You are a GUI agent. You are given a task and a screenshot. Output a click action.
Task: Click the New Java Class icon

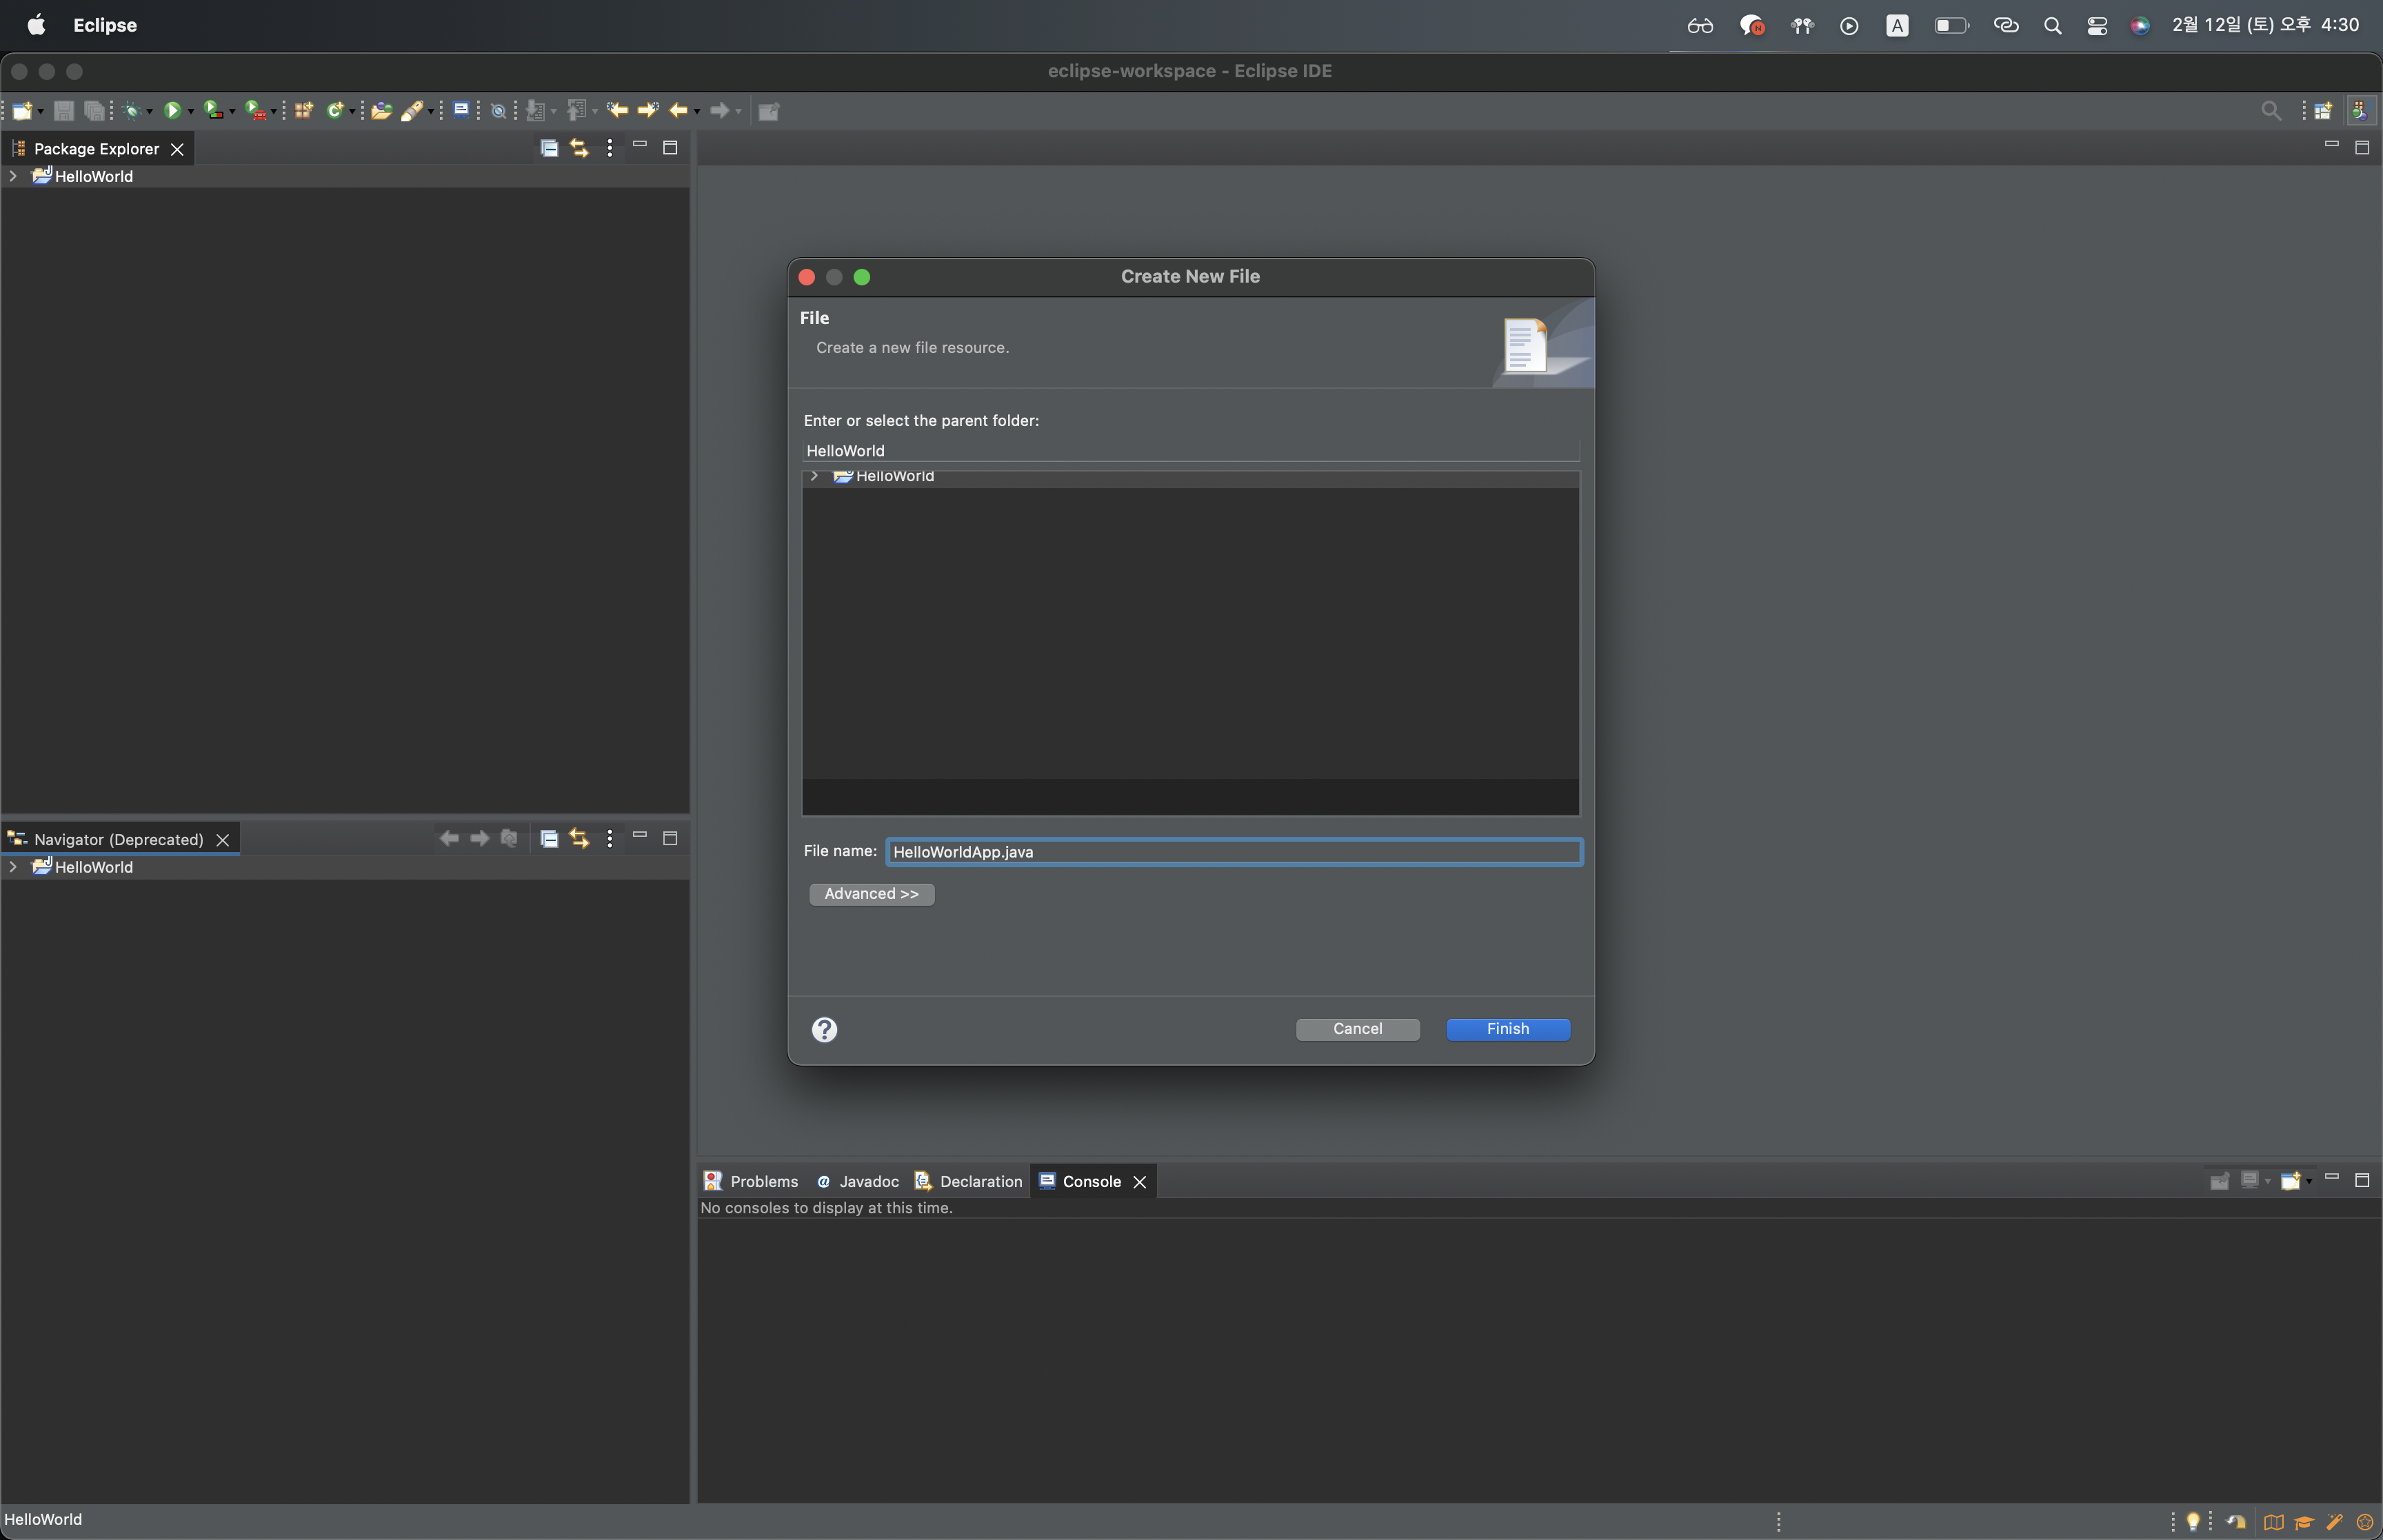[x=335, y=110]
